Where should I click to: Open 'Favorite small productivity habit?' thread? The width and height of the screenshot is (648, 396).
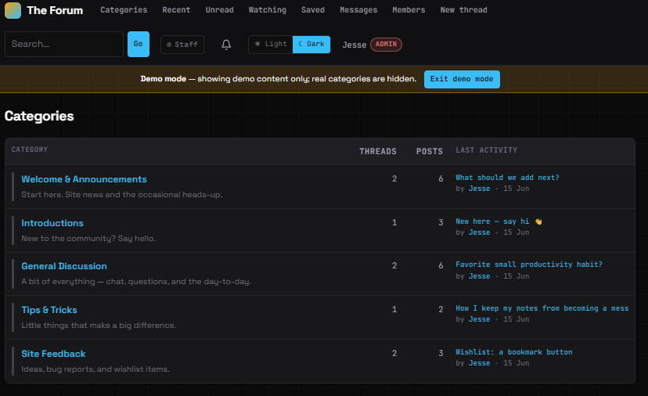(529, 265)
